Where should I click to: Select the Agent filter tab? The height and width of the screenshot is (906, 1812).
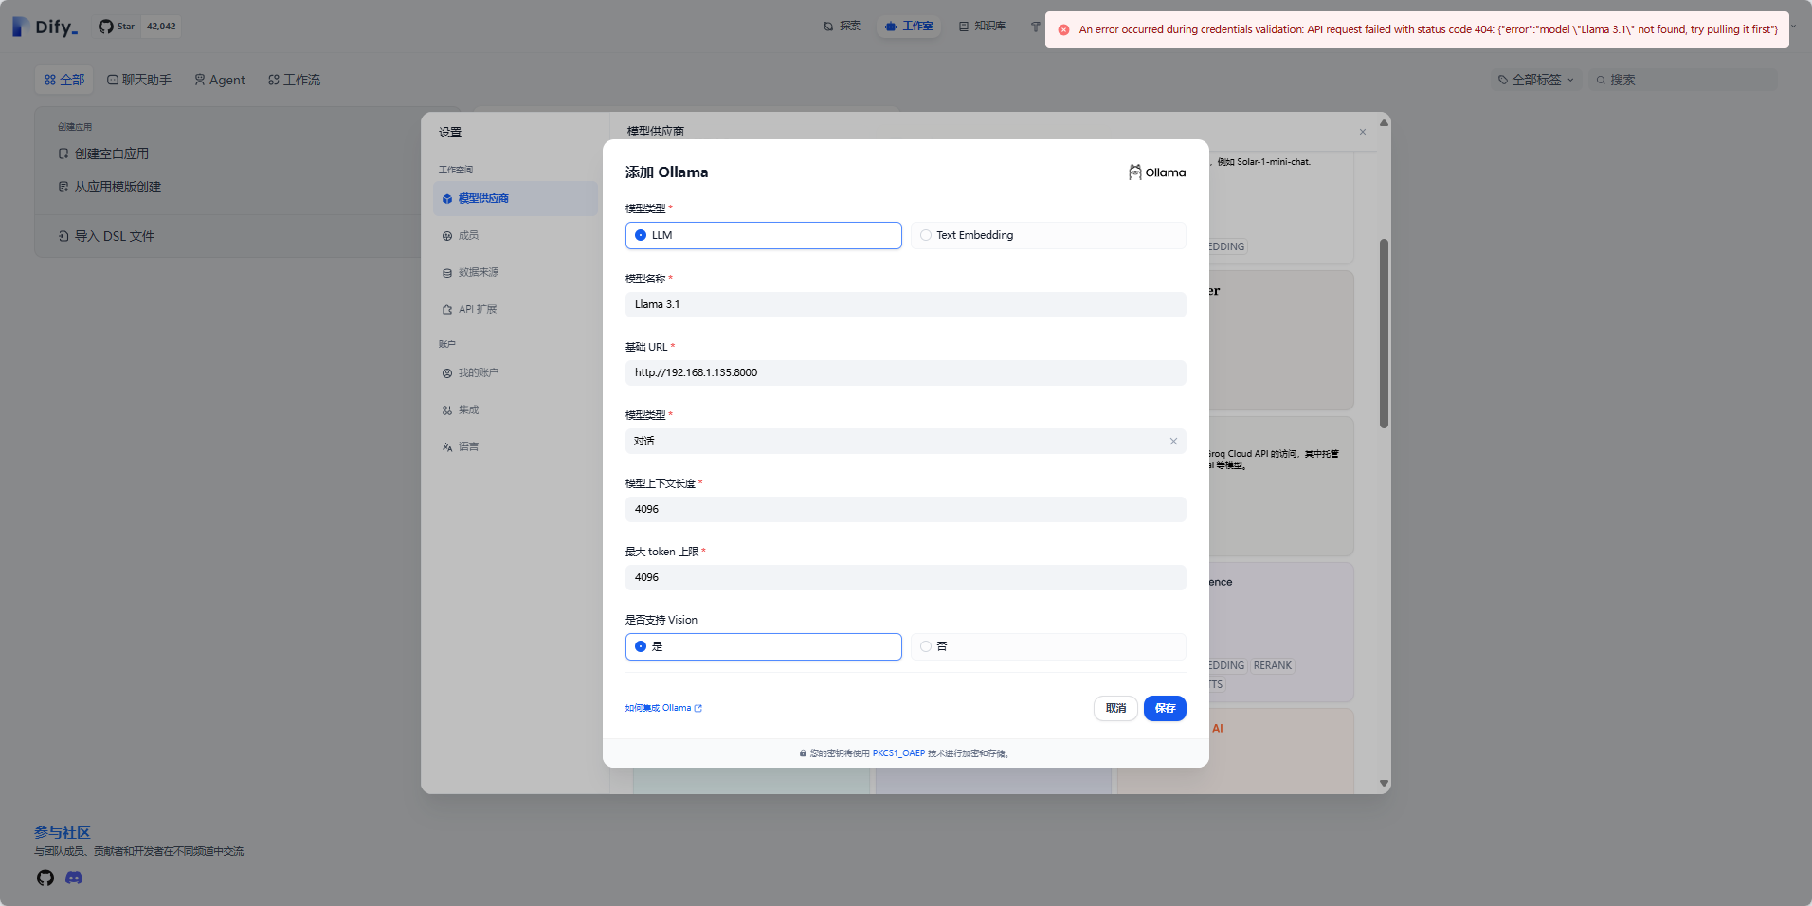point(220,80)
